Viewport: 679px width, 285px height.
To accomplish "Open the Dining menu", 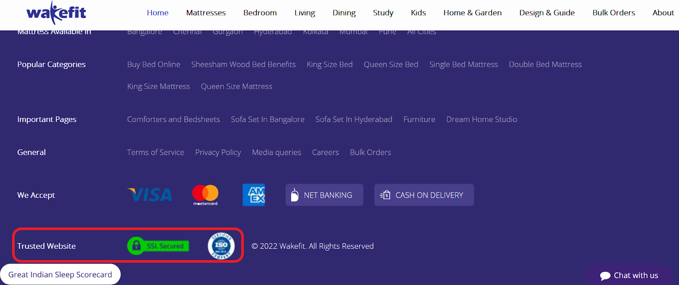I will 344,13.
